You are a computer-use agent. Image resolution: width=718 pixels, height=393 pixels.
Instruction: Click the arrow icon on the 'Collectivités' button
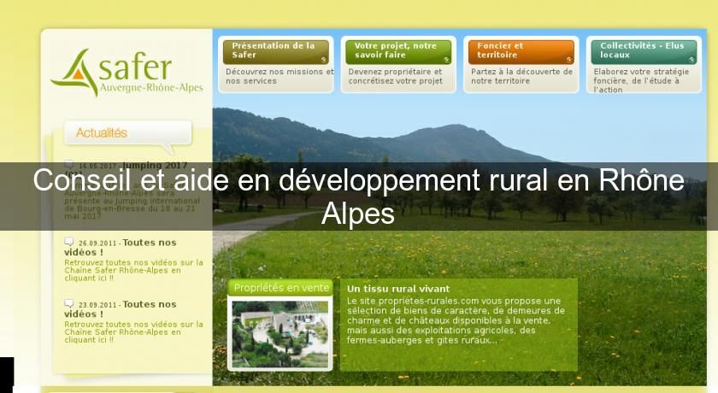pyautogui.click(x=692, y=60)
